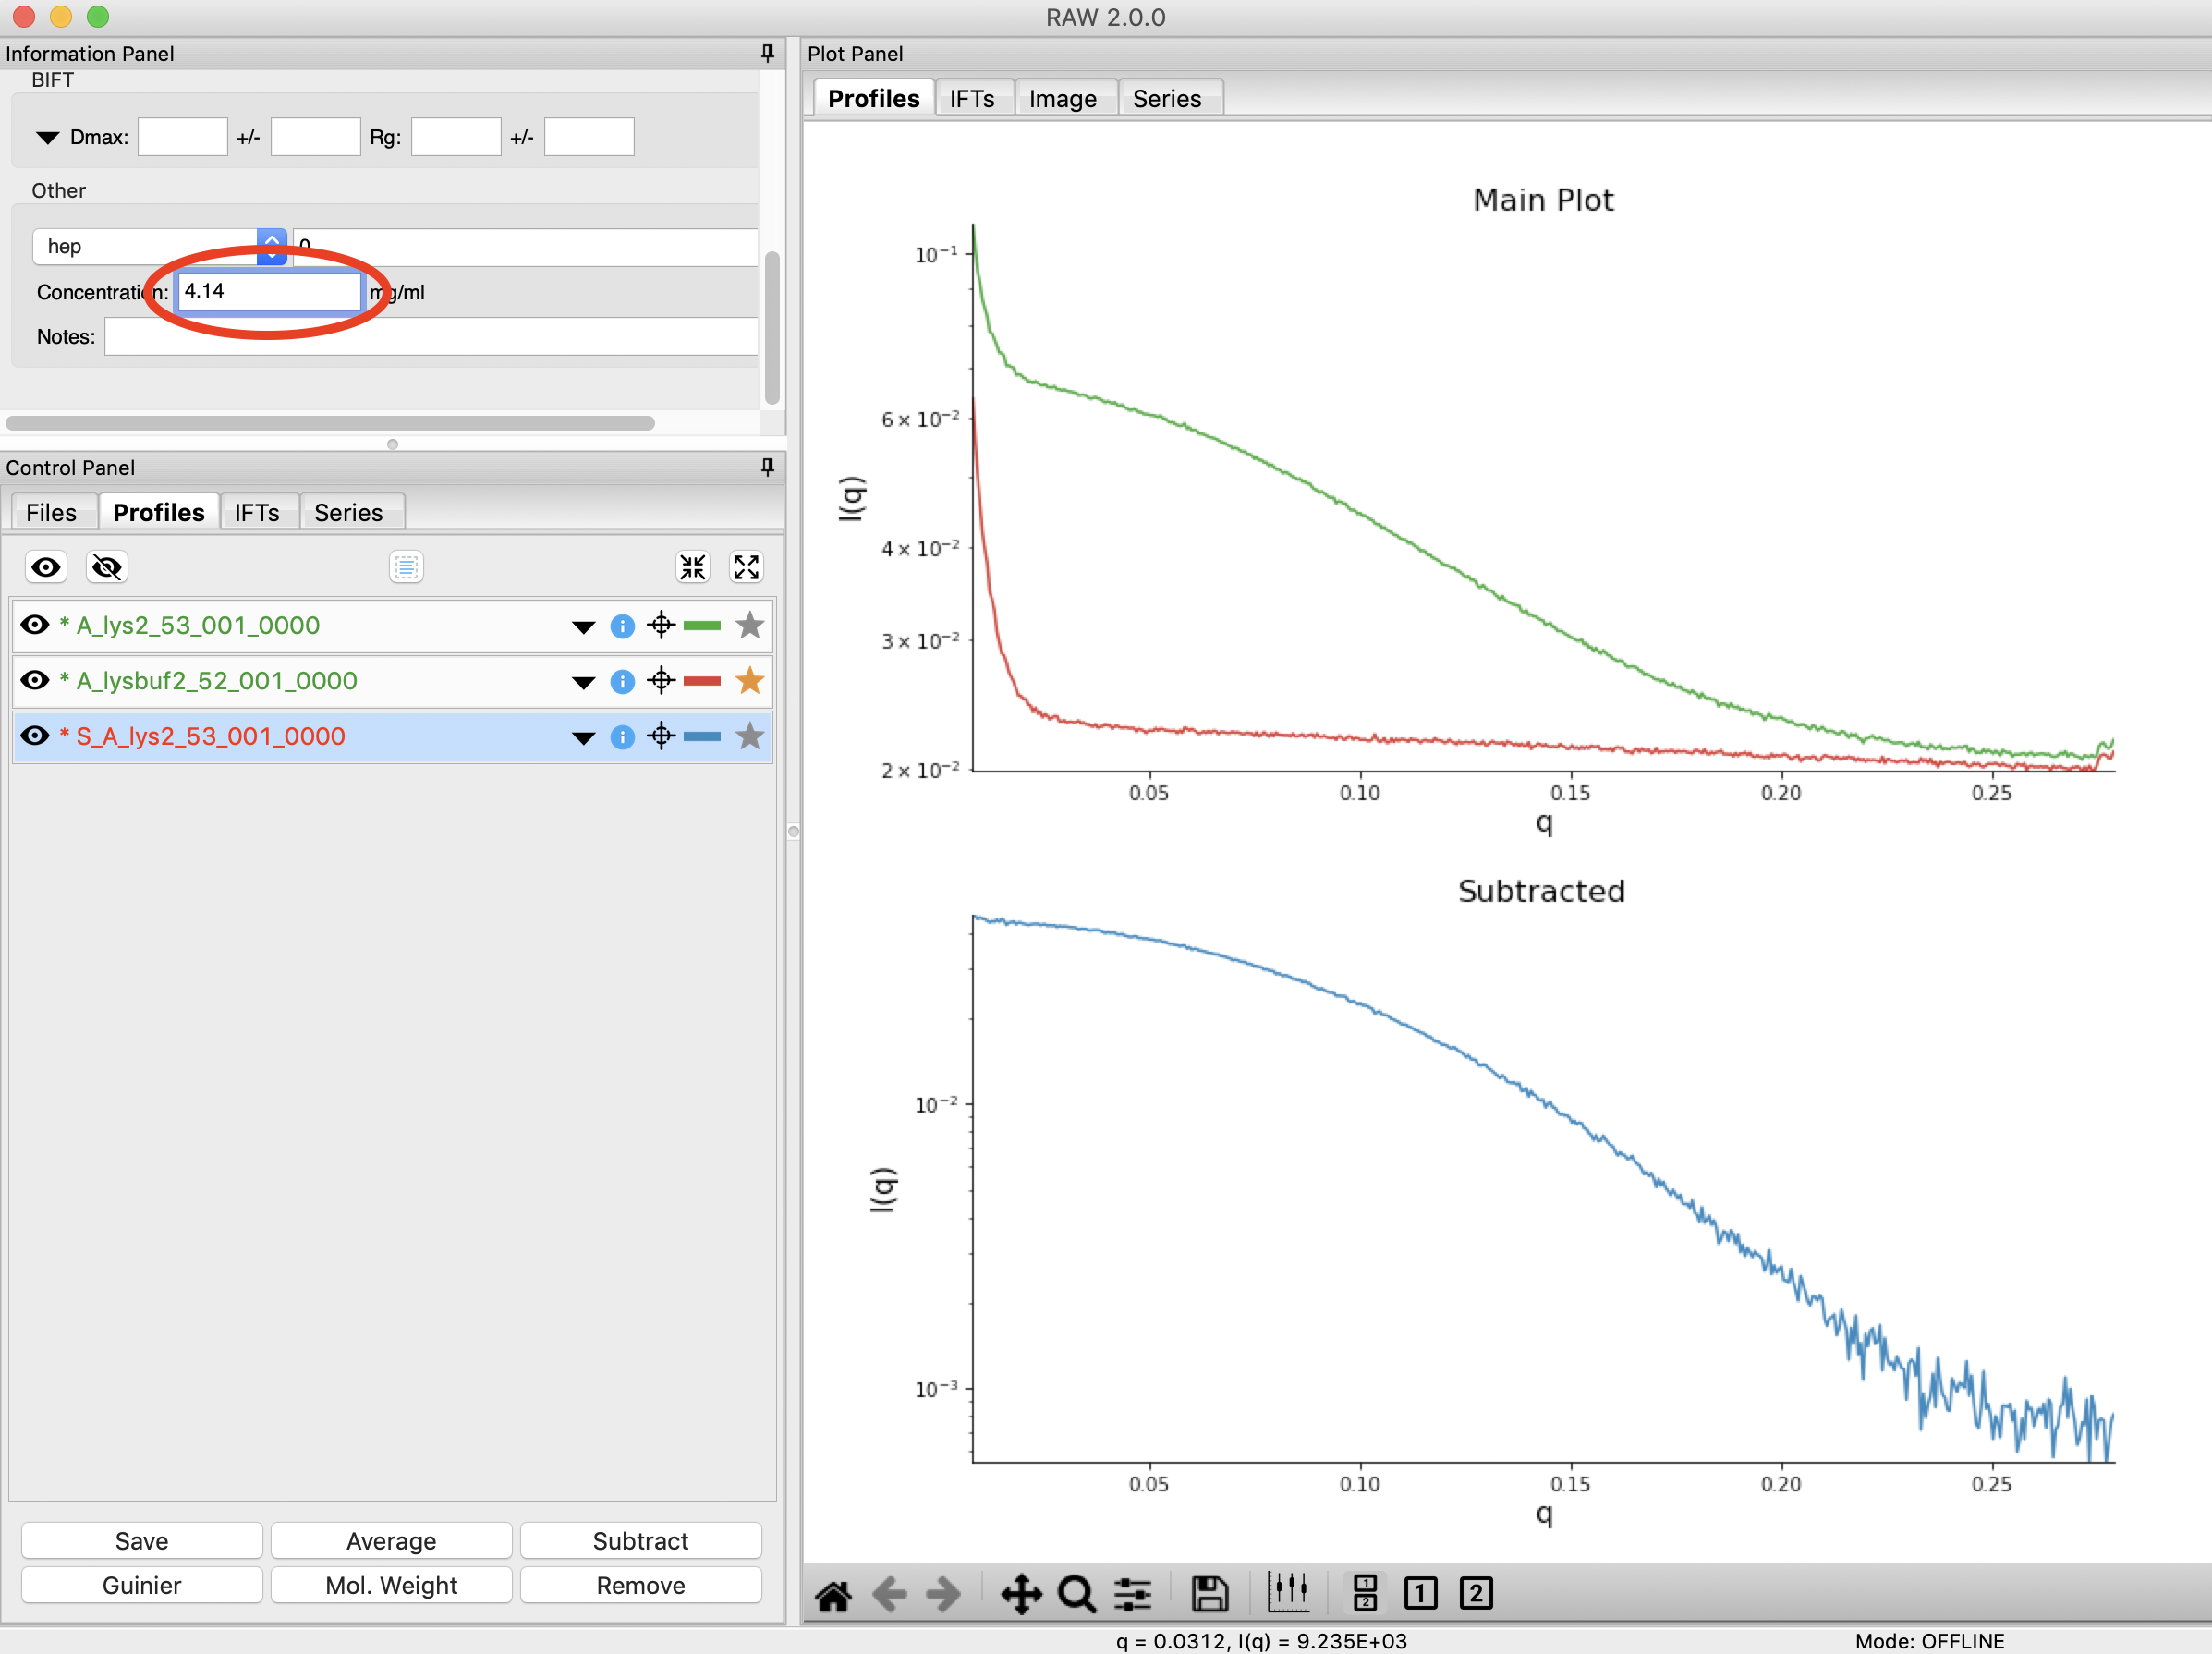Open the Series tab in Control Panel
The height and width of the screenshot is (1654, 2212).
(x=348, y=513)
